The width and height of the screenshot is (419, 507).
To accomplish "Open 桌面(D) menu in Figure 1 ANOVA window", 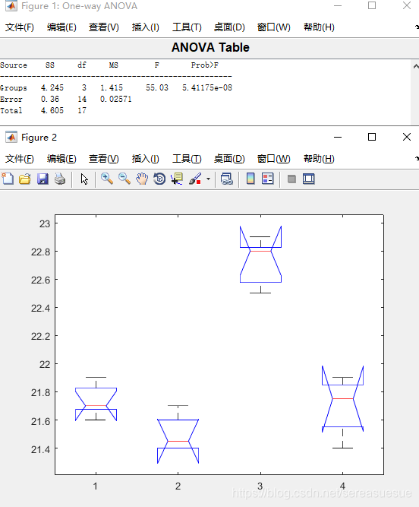I will 229,27.
